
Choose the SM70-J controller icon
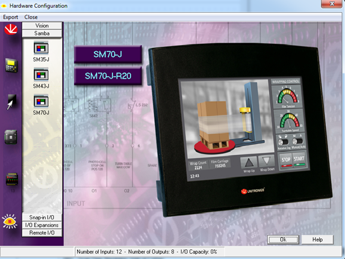coord(41,102)
